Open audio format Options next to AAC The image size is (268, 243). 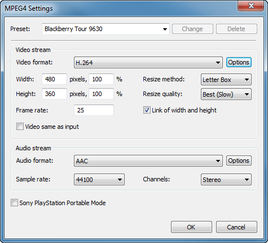tap(239, 160)
